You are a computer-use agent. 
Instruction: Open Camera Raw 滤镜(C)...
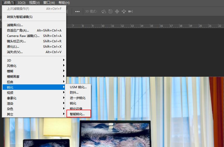34,36
